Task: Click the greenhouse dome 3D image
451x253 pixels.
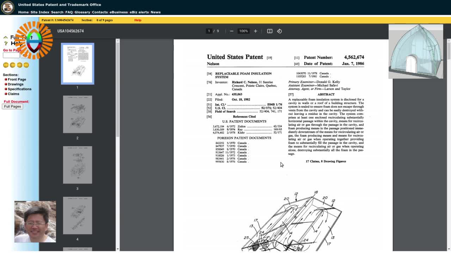Action: click(x=416, y=51)
